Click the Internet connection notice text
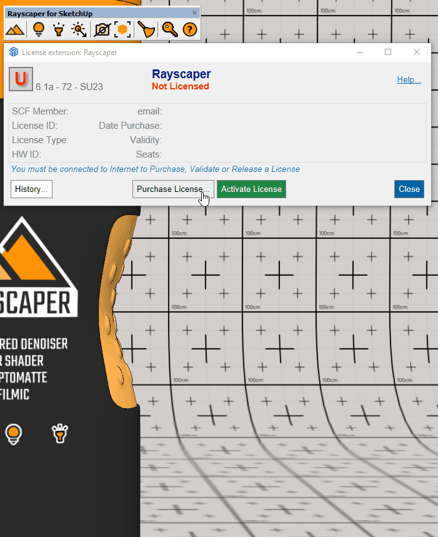 tap(156, 169)
